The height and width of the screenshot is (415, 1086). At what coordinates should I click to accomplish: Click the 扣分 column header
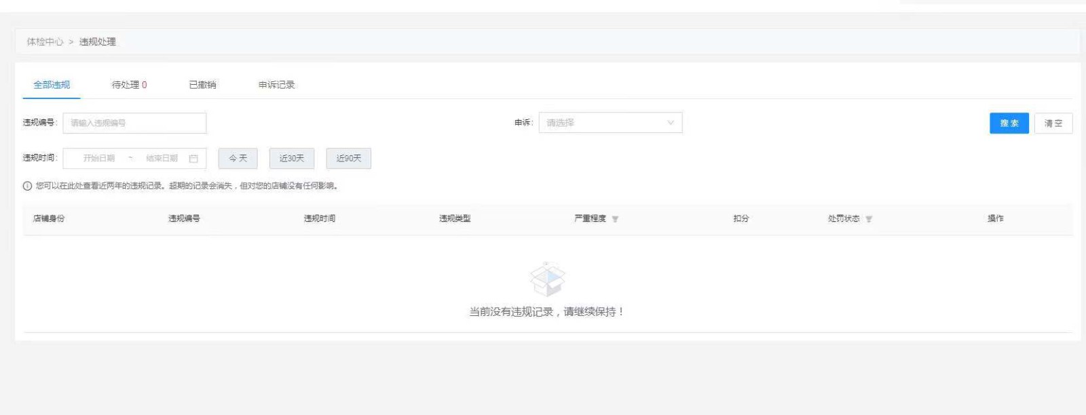pyautogui.click(x=741, y=218)
